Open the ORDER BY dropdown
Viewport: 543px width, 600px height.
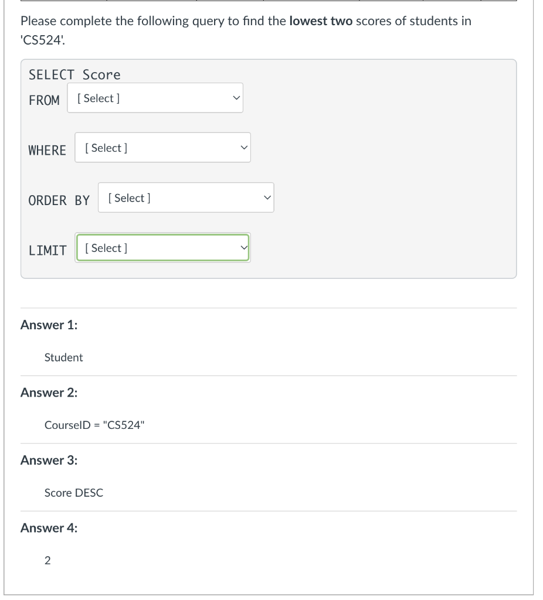[185, 197]
